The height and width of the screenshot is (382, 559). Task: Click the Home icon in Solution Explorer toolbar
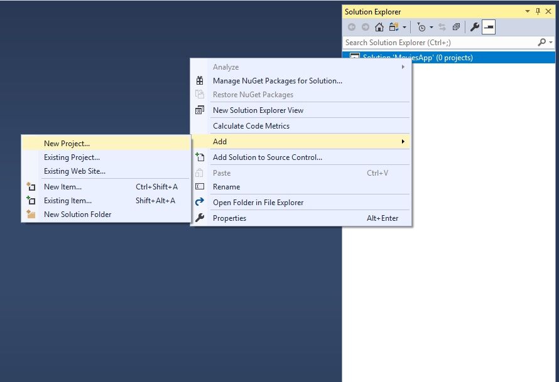click(x=379, y=27)
